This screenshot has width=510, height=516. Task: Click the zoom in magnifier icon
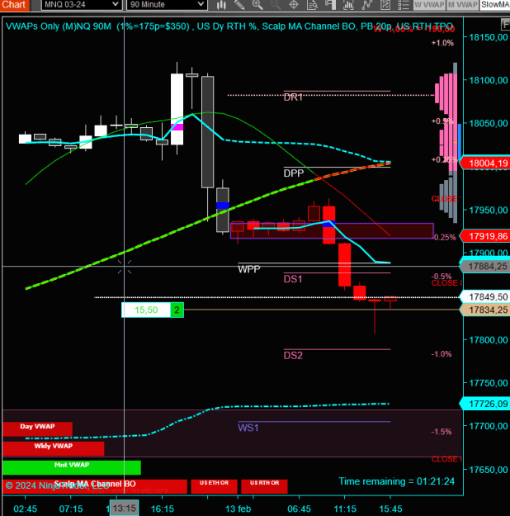click(257, 5)
